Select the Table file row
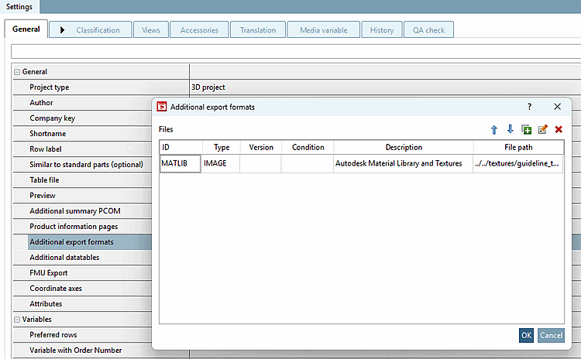The image size is (581, 359). 82,180
